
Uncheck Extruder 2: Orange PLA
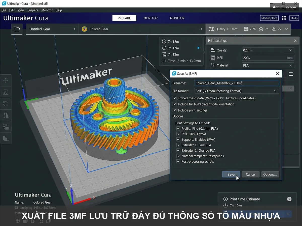178,151
